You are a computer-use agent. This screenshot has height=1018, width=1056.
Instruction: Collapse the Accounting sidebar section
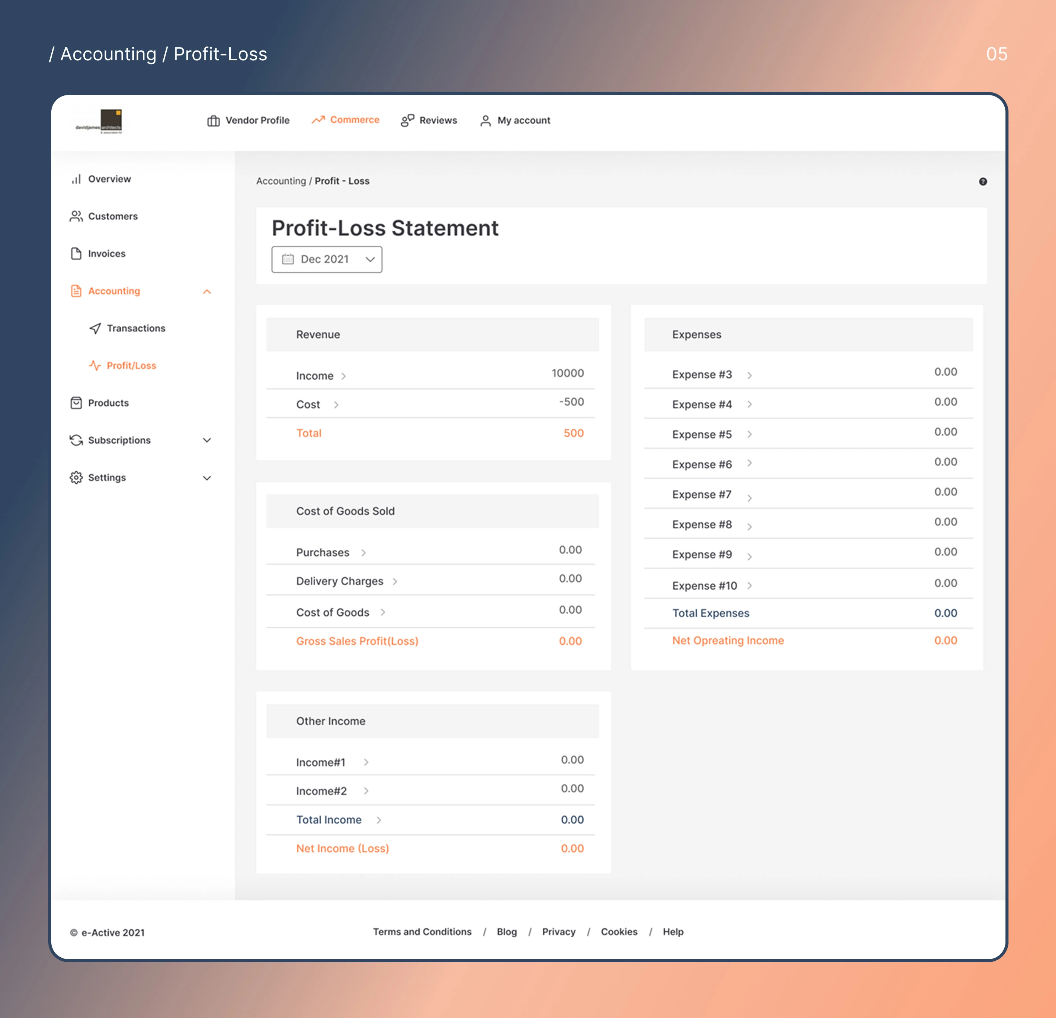click(x=207, y=291)
